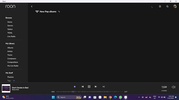Image resolution: width=179 pixels, height=100 pixels.
Task: Go to Qobuz in sidebar
Action: [10, 29]
